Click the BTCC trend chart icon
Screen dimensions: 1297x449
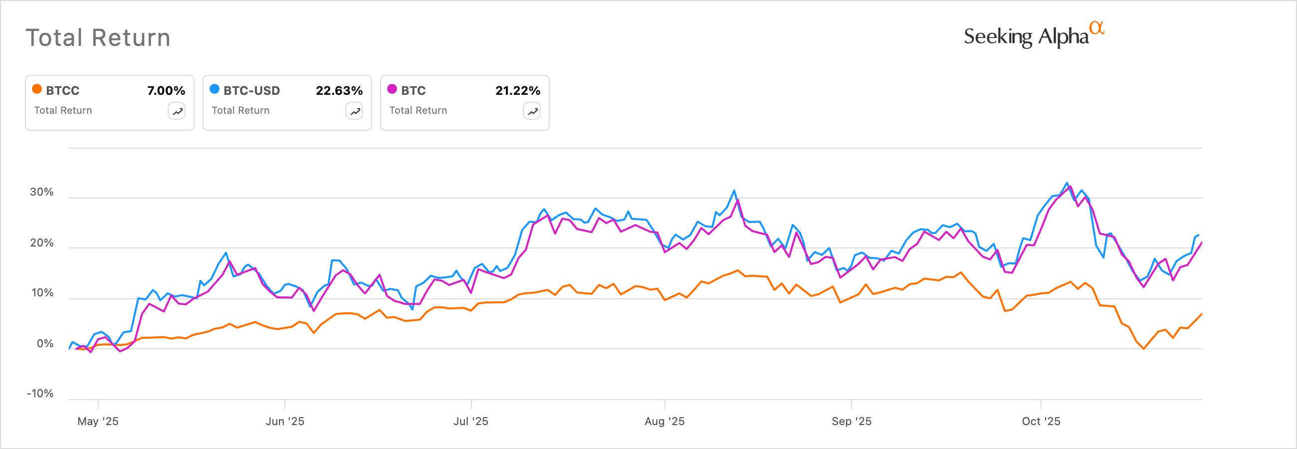pos(177,111)
